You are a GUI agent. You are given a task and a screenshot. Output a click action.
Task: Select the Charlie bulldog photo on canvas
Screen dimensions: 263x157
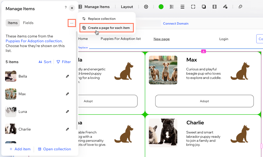(x=163, y=133)
